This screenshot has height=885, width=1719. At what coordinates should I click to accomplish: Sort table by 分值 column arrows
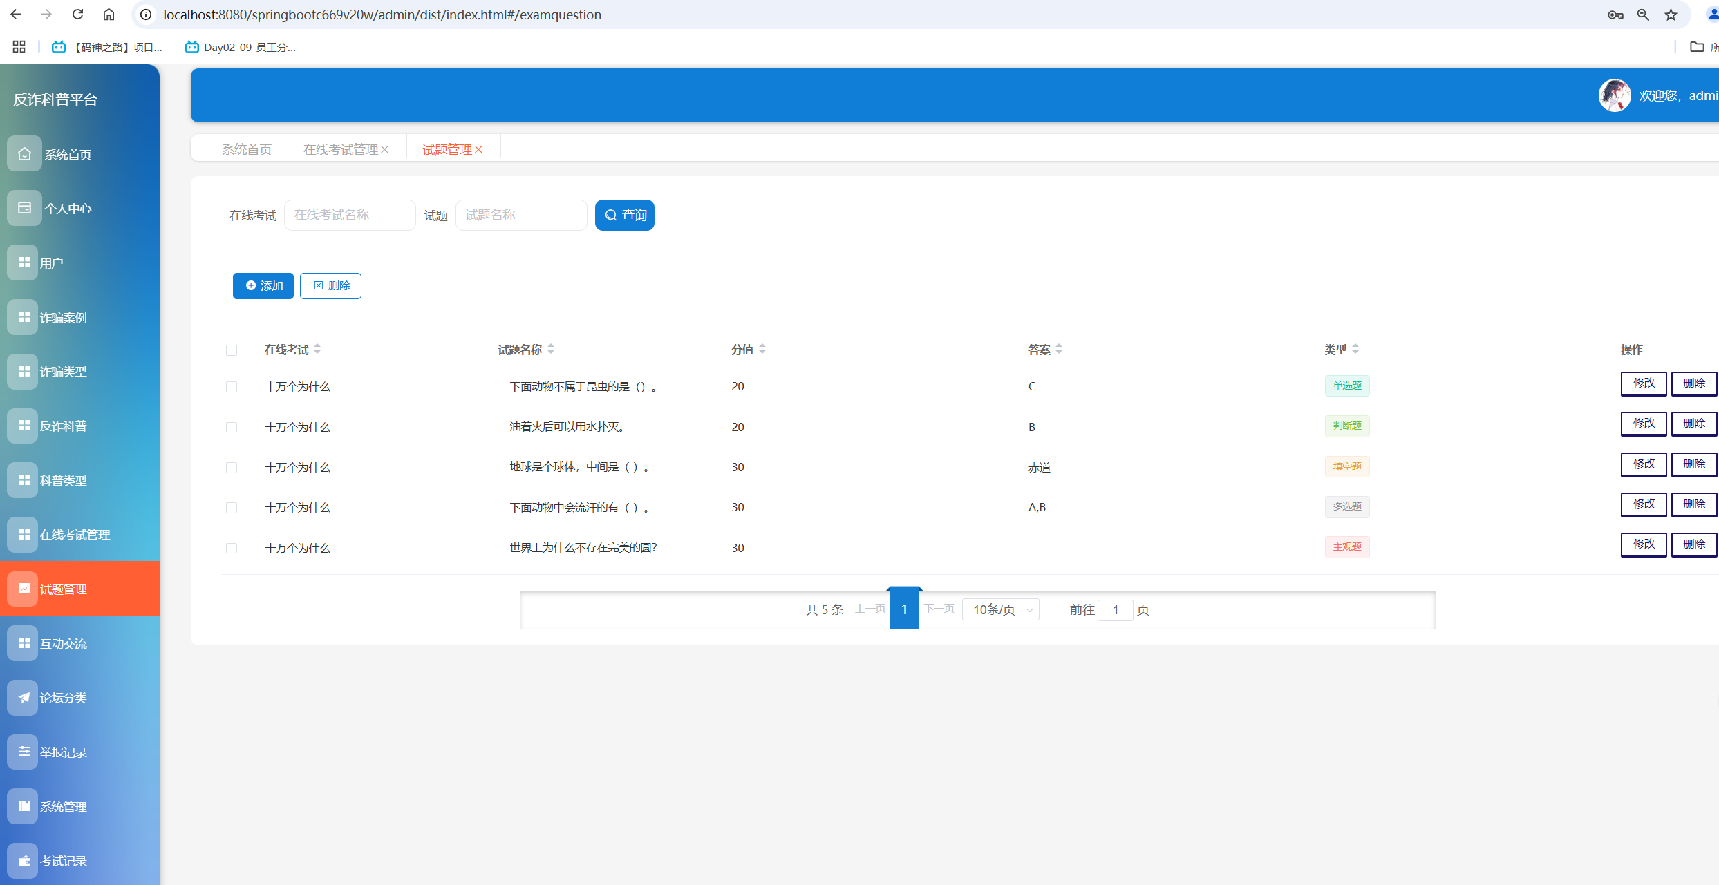[762, 350]
